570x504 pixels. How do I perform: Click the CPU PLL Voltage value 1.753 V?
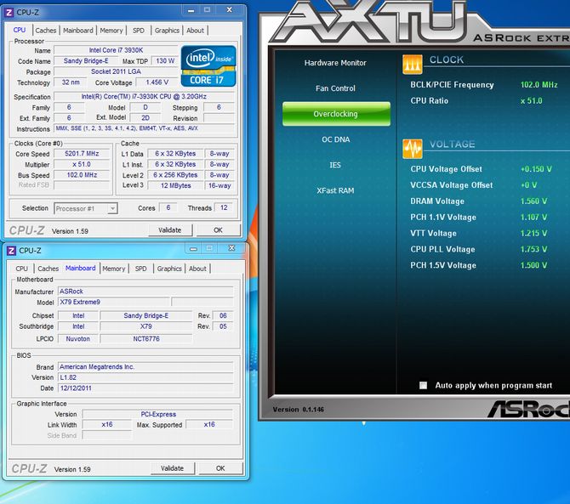pos(533,249)
